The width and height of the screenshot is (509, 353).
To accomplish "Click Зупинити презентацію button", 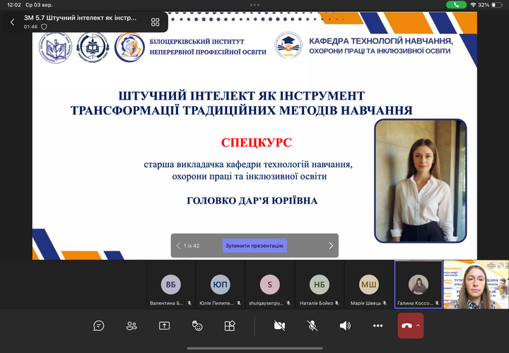I will tap(255, 246).
